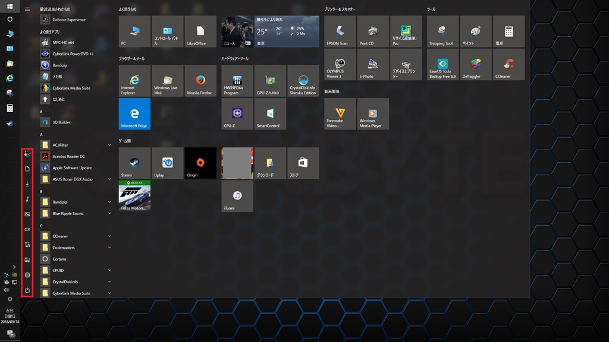Launch the Microsoft Edge tile
The image size is (609, 342).
[x=134, y=113]
